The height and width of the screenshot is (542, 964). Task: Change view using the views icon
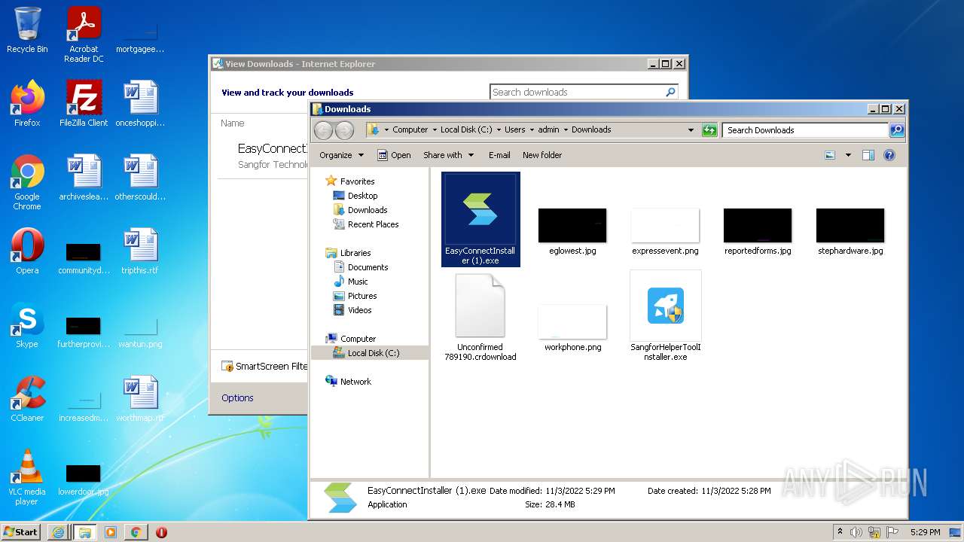pyautogui.click(x=830, y=155)
